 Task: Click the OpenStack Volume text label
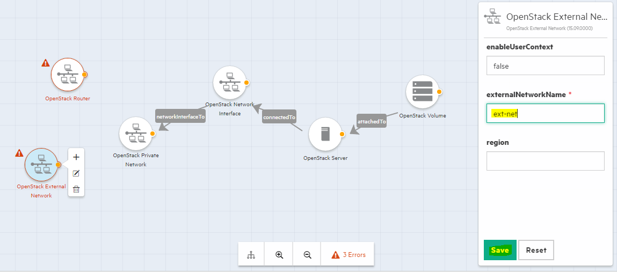(x=422, y=115)
